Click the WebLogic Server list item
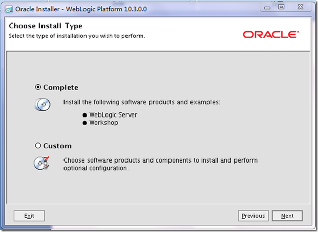This screenshot has height=232, width=318. (113, 115)
